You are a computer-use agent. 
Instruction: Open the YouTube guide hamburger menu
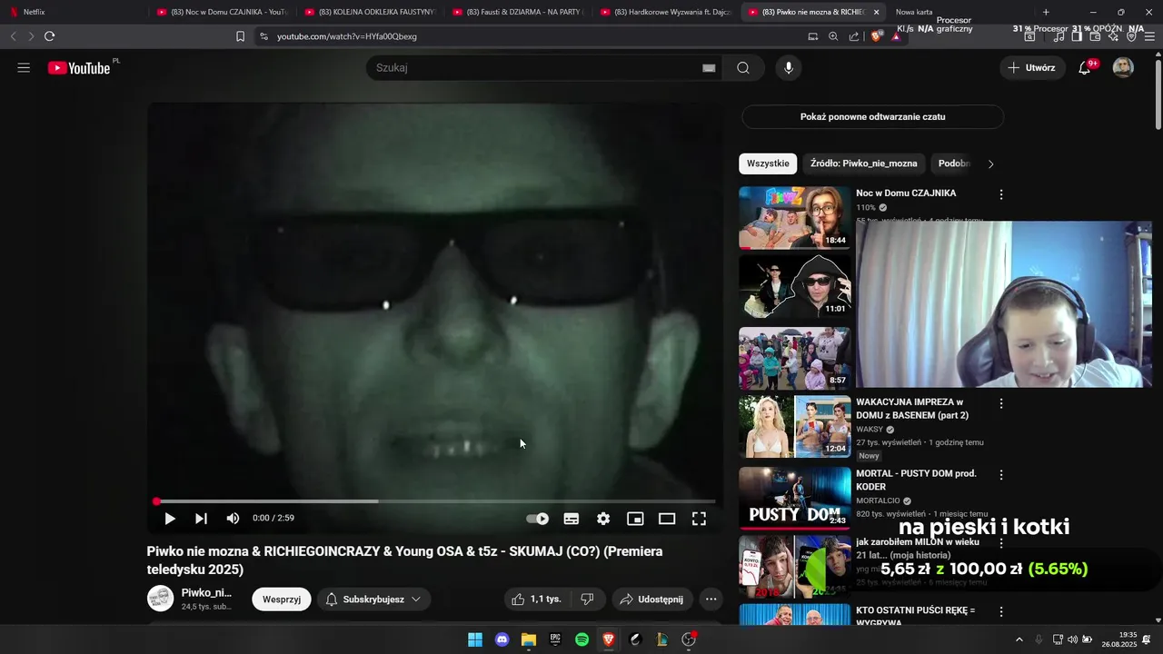[x=24, y=68]
